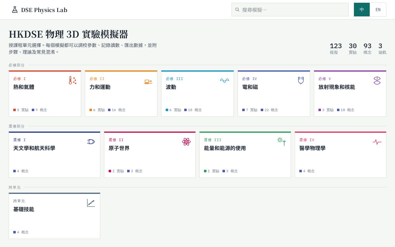The height and width of the screenshot is (247, 395).
Task: Open the 天文學和航天科學 elective card
Action: tap(54, 155)
